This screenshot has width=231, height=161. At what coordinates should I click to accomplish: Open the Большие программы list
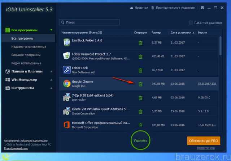[x=26, y=55]
